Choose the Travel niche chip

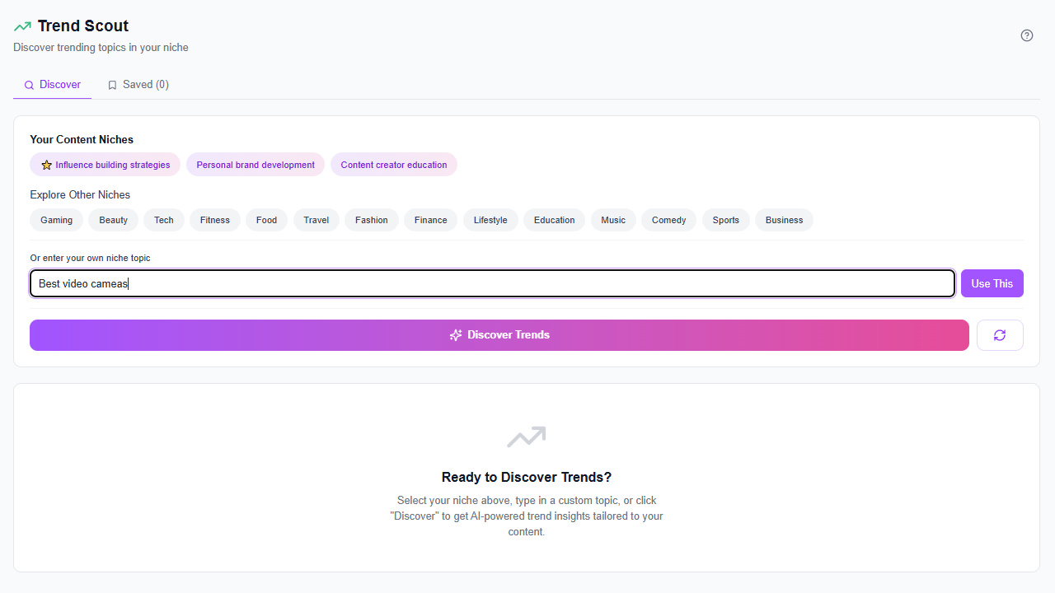click(x=316, y=220)
